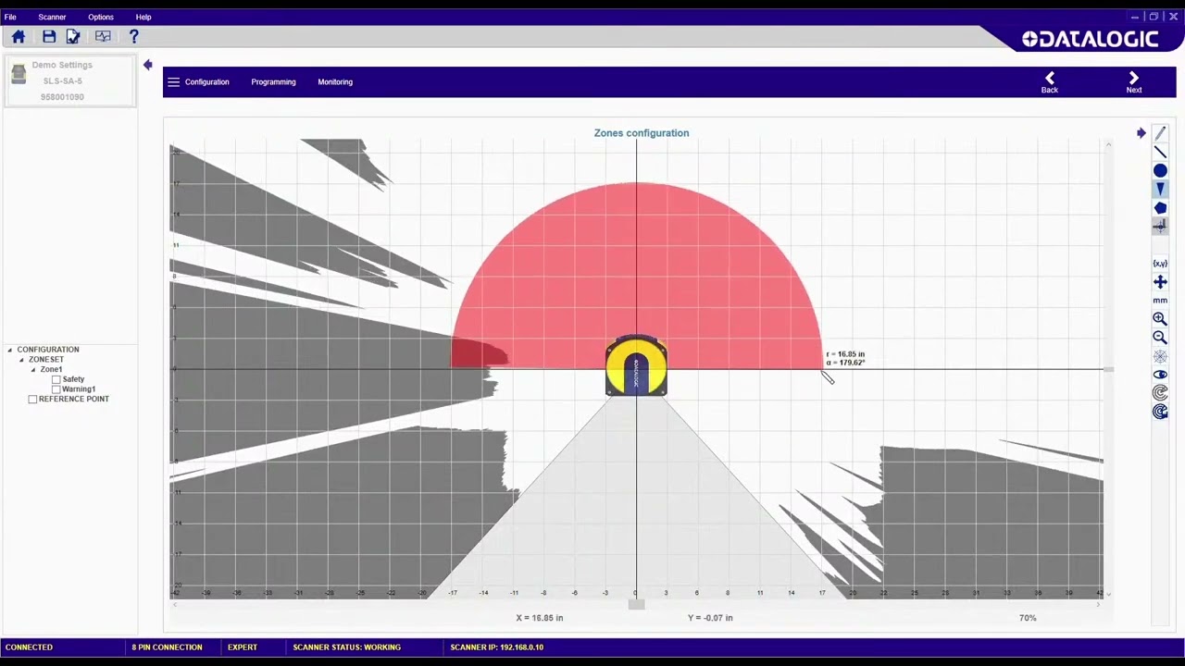Collapse the CONFIGURATION tree node
This screenshot has height=666, width=1185.
click(x=10, y=350)
